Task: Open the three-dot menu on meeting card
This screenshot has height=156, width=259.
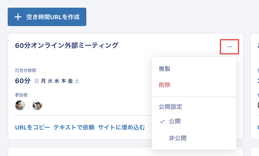Action: tap(229, 47)
